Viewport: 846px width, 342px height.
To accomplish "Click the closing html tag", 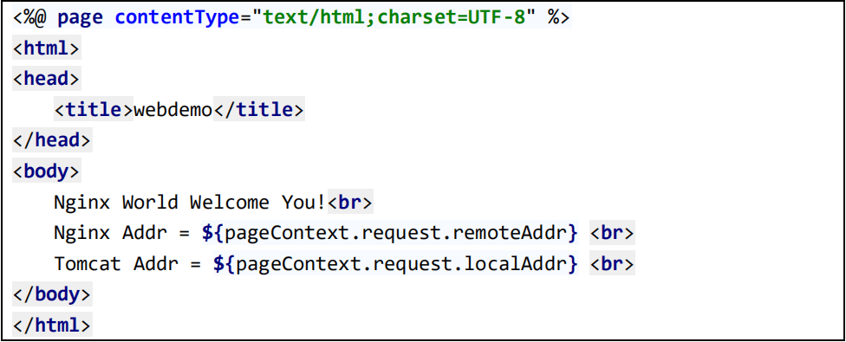I will point(52,326).
